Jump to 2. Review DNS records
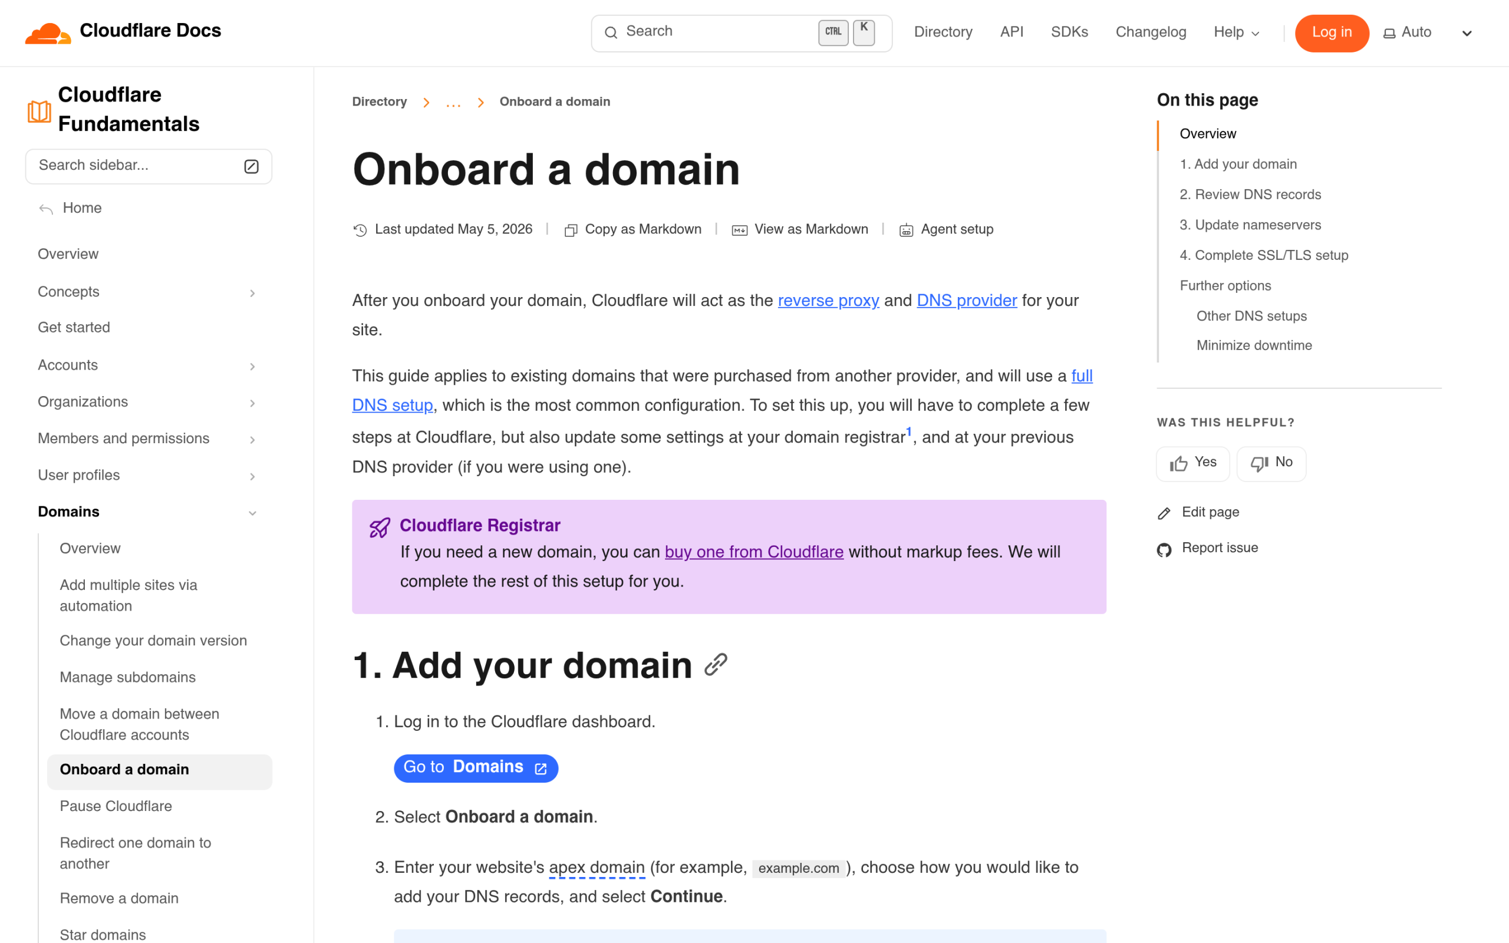Image resolution: width=1509 pixels, height=943 pixels. click(1250, 195)
